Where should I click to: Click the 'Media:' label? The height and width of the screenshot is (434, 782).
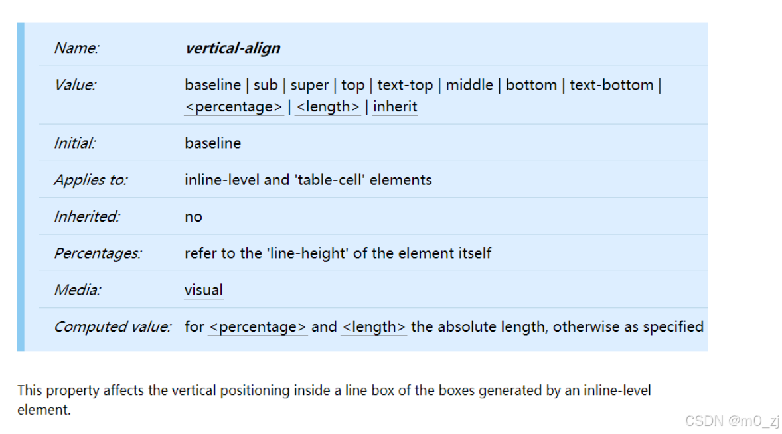(x=77, y=290)
